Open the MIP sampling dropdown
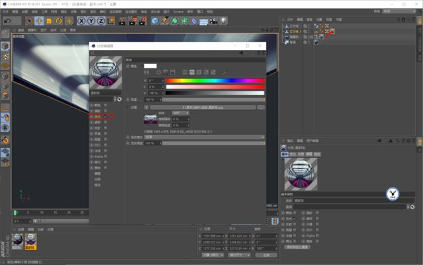This screenshot has height=265, width=423. [x=180, y=113]
